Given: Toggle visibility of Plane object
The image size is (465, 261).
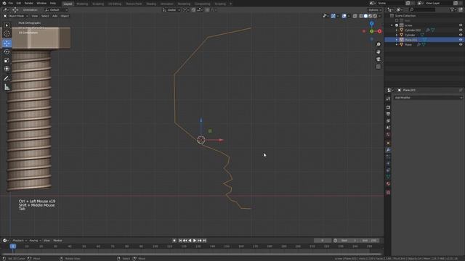Looking at the screenshot, I should (x=461, y=44).
